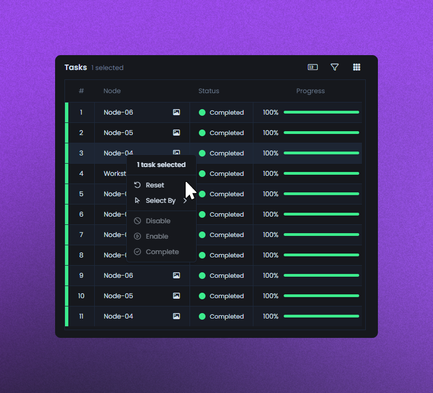Click row number 8 cell
433x393 pixels.
81,255
